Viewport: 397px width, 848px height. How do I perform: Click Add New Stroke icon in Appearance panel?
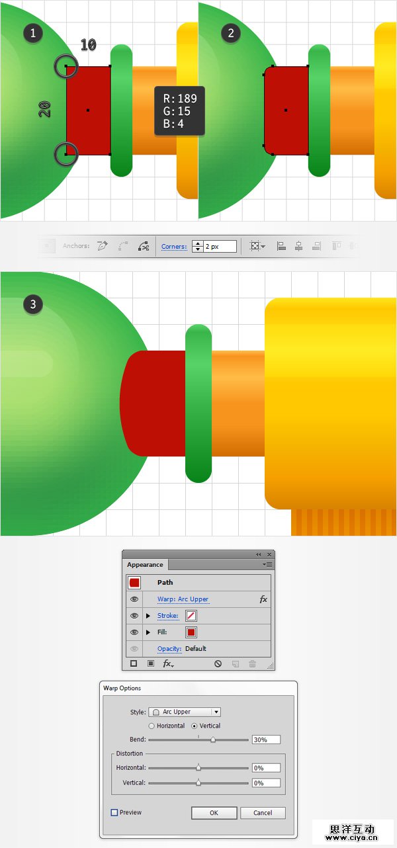coord(134,663)
